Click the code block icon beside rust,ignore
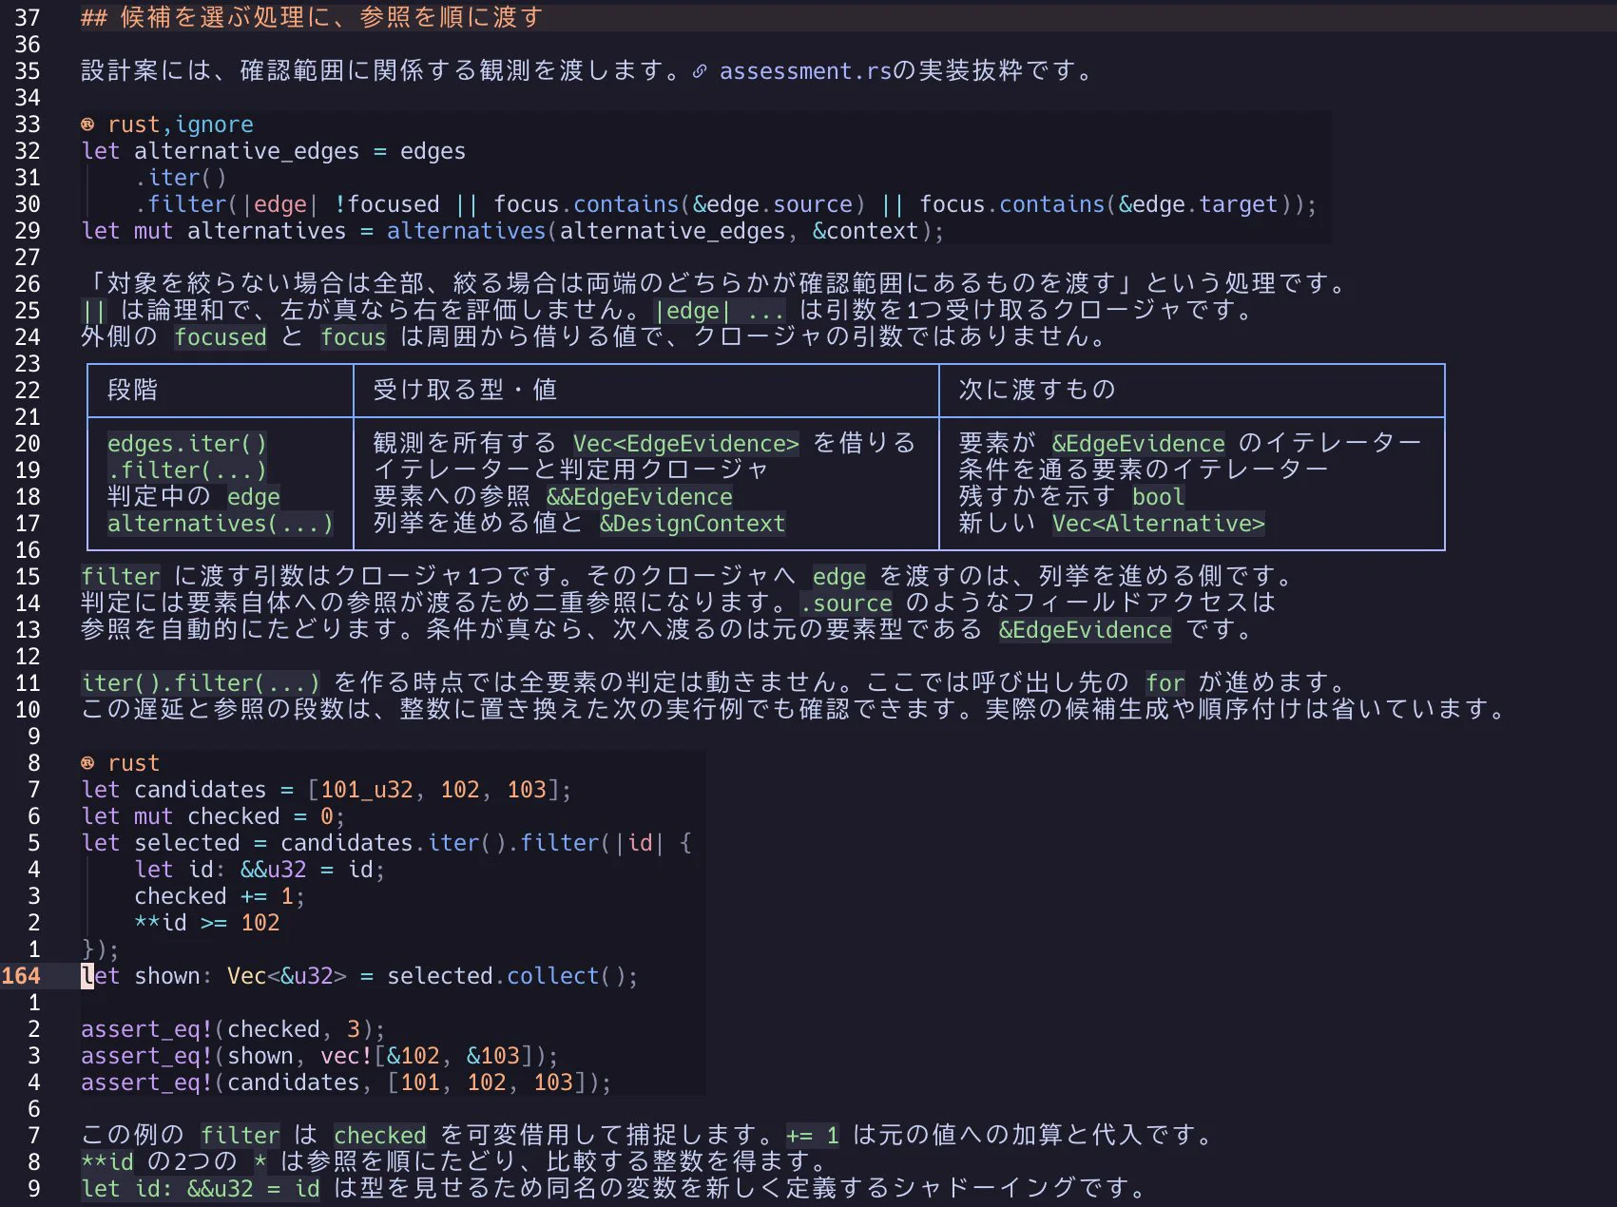Viewport: 1617px width, 1207px height. click(x=87, y=125)
